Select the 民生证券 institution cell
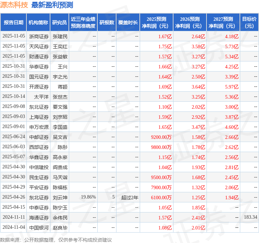Image resolution: width=259 pixels, height=243 pixels. point(39,177)
